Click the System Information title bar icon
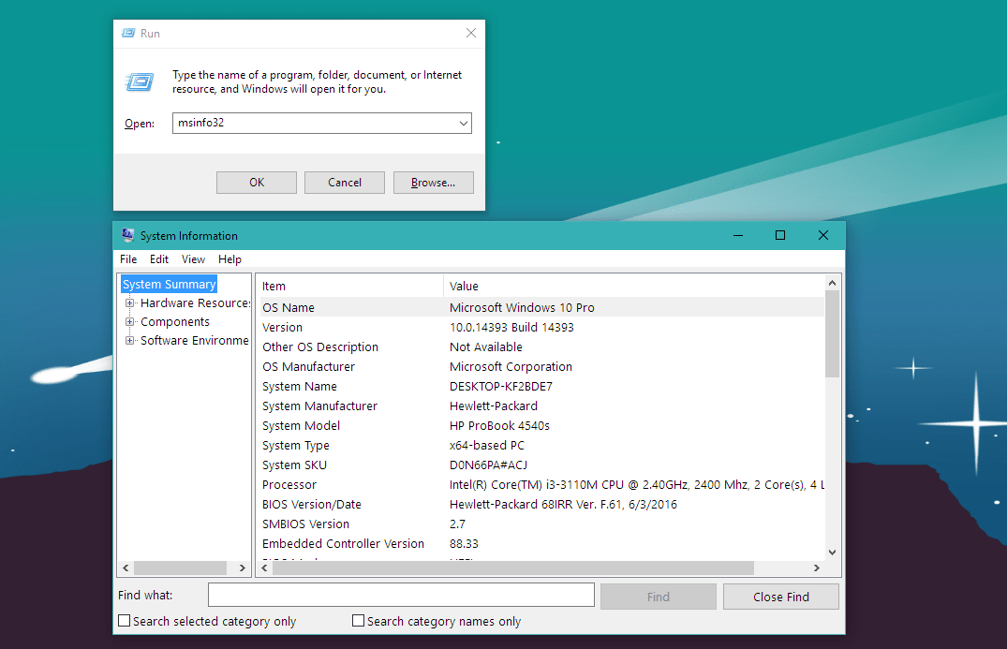 point(127,235)
